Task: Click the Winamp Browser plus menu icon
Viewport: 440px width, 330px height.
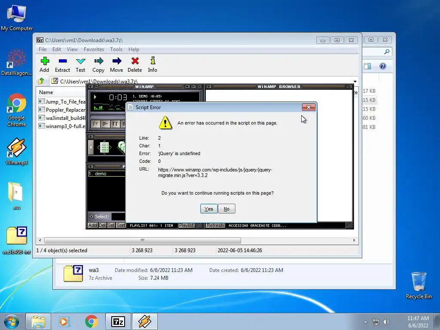Action: pos(209,87)
